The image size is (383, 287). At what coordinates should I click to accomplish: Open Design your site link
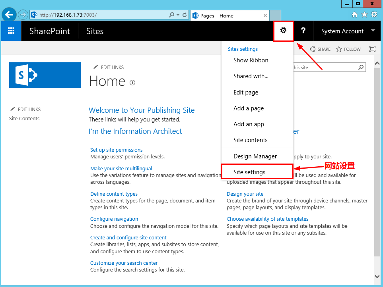pos(245,194)
